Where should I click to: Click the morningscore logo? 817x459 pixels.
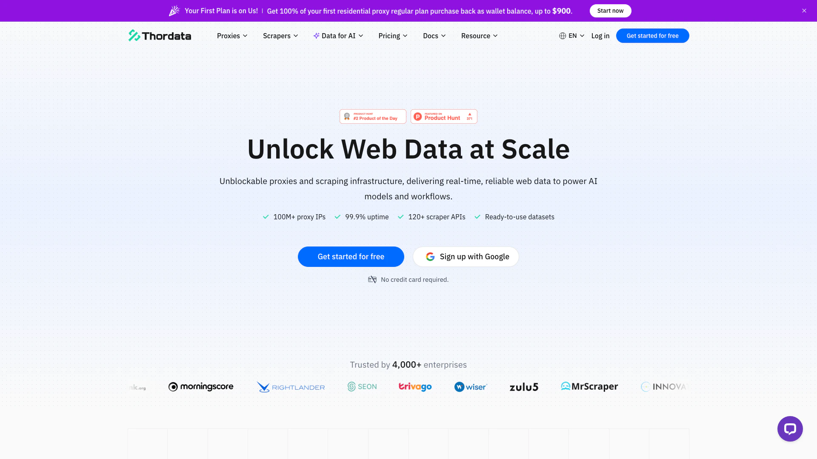201,387
